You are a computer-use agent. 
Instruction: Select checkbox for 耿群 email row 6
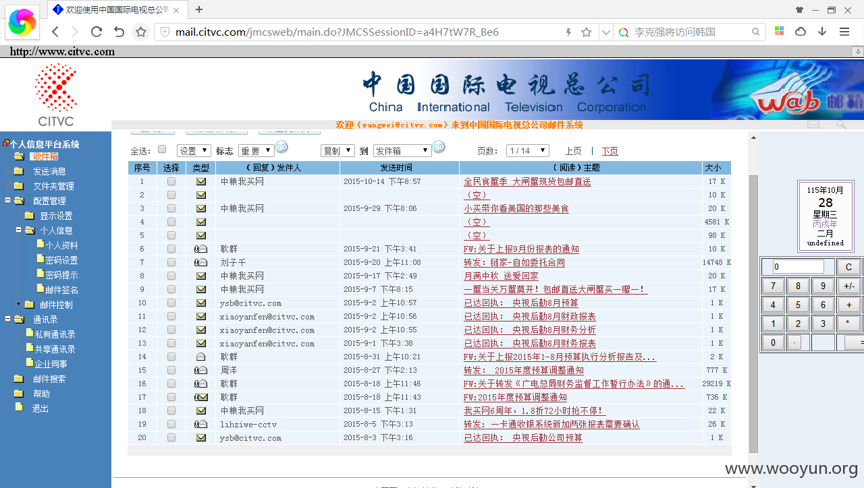tap(171, 249)
